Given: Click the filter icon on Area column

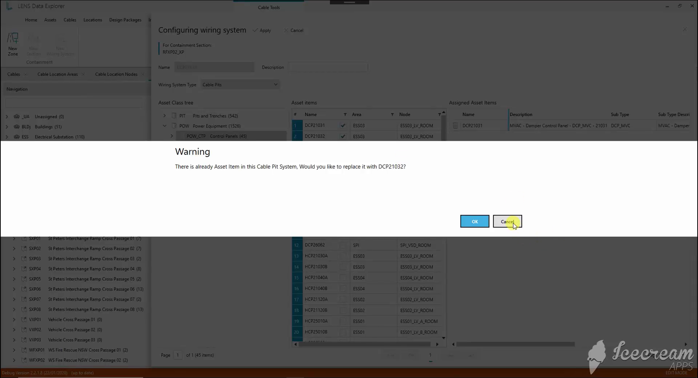Looking at the screenshot, I should pos(392,115).
